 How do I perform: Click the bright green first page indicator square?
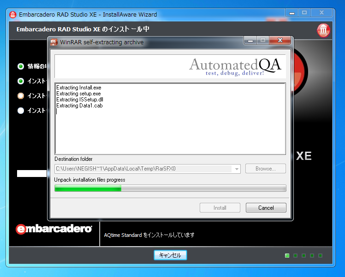(x=287, y=255)
